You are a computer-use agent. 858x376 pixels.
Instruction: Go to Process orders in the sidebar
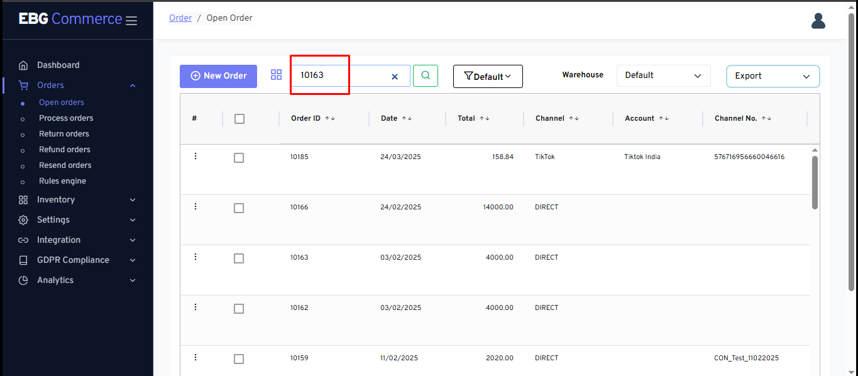[x=66, y=118]
